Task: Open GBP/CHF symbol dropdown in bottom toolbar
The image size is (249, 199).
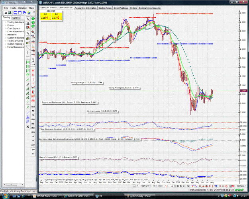Action: [146, 186]
